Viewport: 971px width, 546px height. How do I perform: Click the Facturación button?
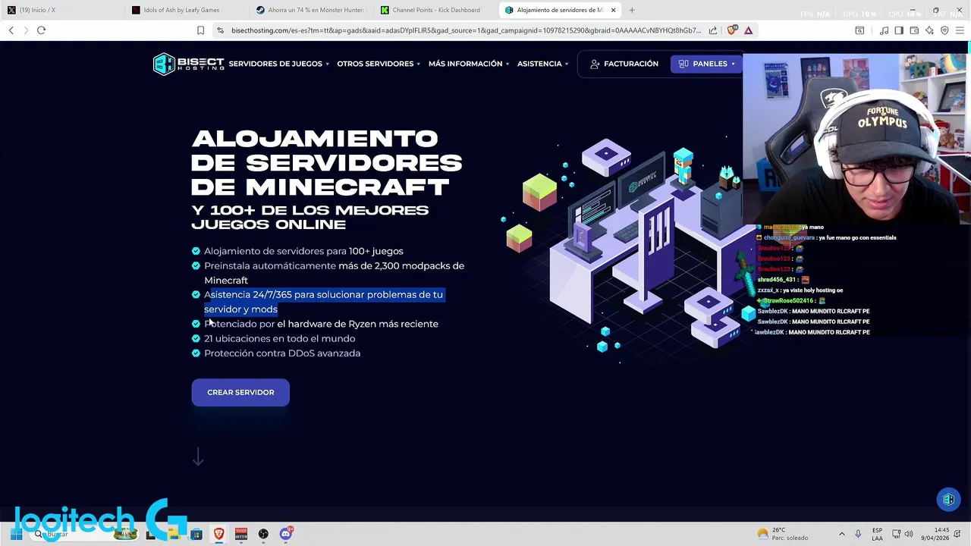(x=624, y=64)
